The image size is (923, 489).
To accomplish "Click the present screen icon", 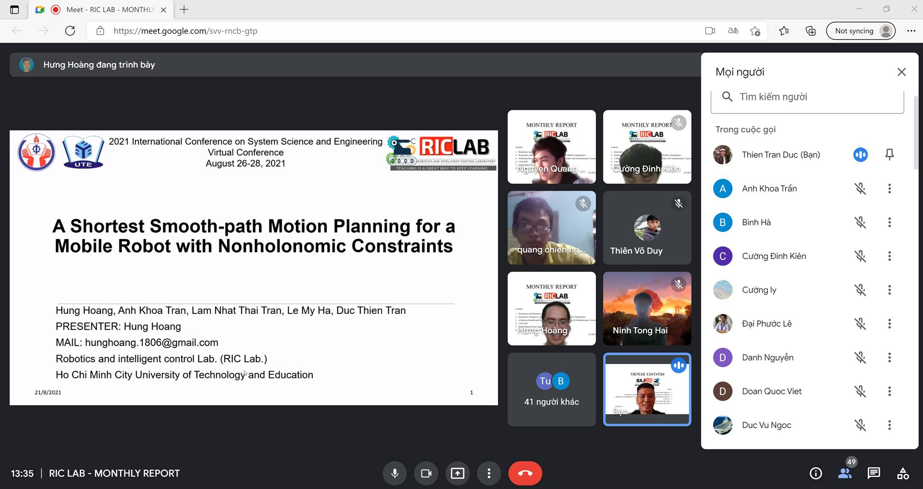I will pos(457,473).
